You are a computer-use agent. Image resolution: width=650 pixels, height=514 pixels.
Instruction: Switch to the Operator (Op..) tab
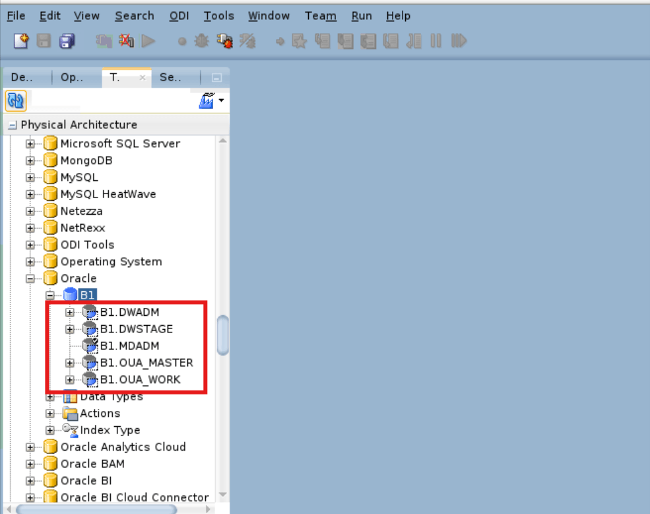point(72,77)
